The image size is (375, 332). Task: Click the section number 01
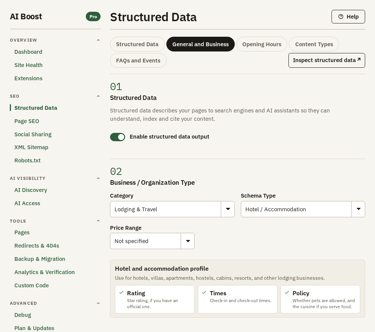click(x=116, y=87)
